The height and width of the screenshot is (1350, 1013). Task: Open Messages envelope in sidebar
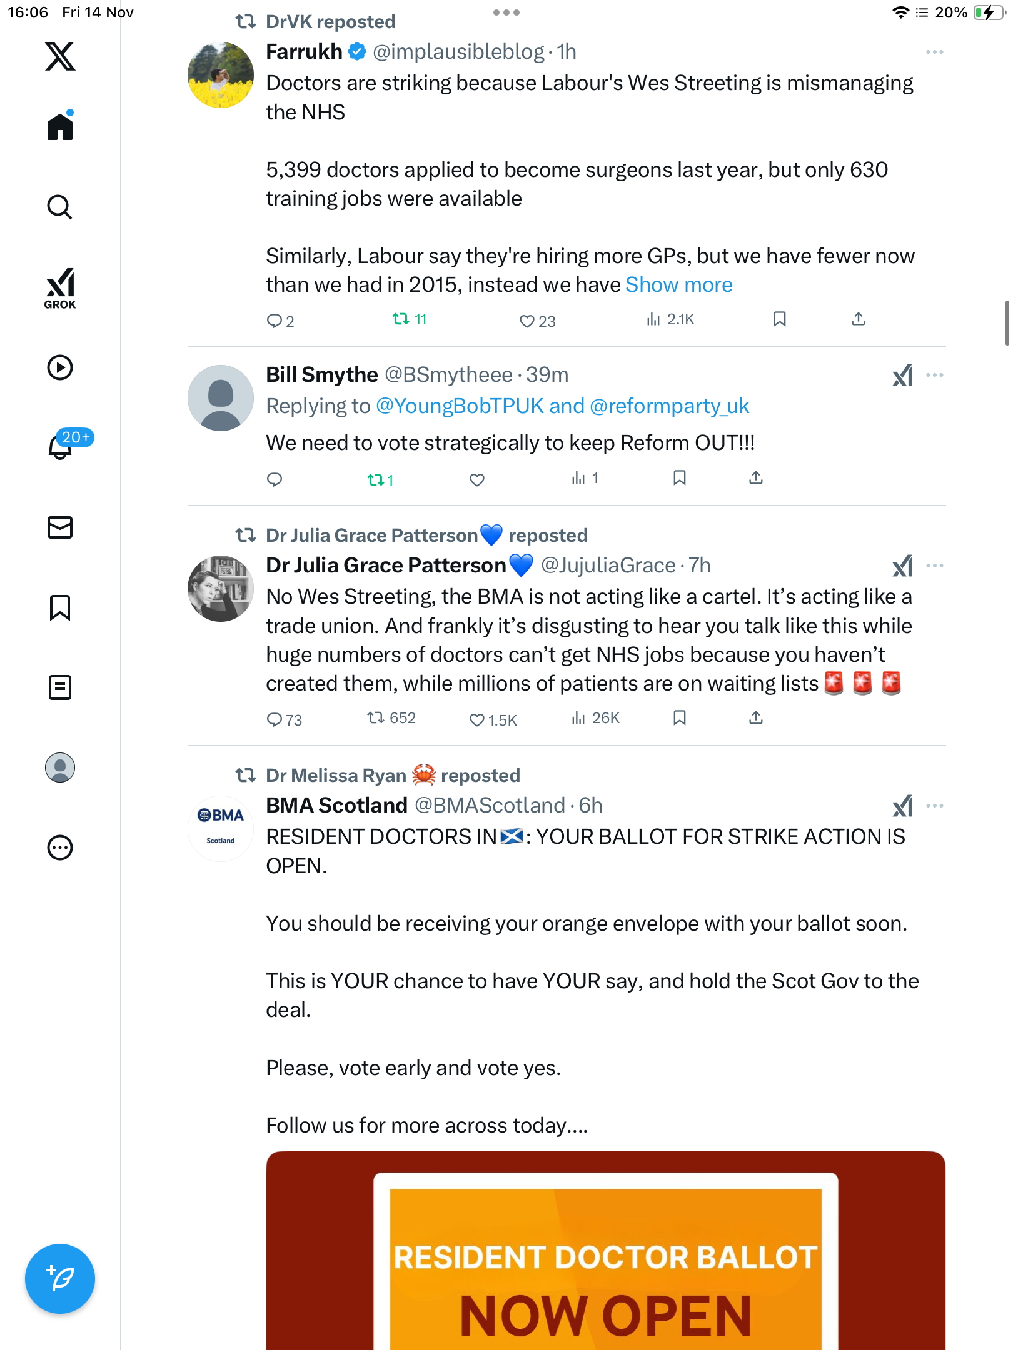(60, 527)
